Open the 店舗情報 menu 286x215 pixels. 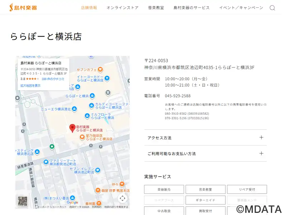pos(89,8)
